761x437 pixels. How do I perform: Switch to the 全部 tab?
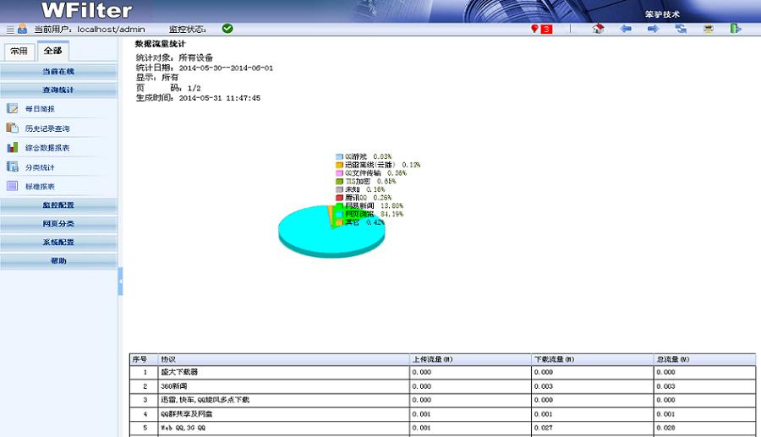[x=52, y=51]
